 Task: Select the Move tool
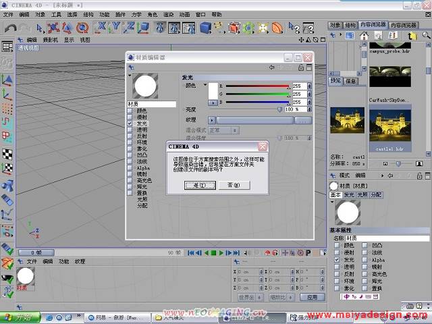coord(53,28)
